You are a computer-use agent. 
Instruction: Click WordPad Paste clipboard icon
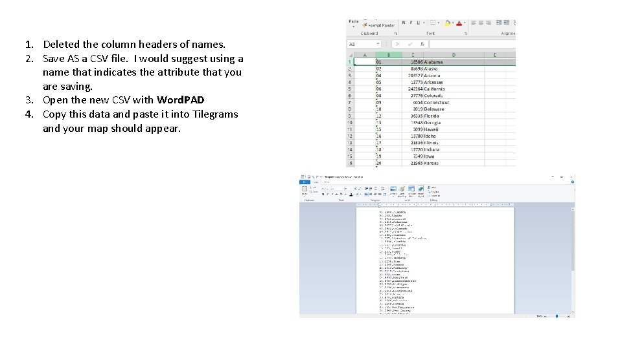(305, 189)
